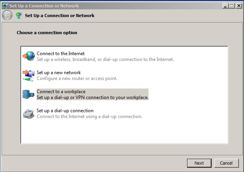Select the Set up a new network option
Viewport: 244px width, 172px height.
[58, 73]
